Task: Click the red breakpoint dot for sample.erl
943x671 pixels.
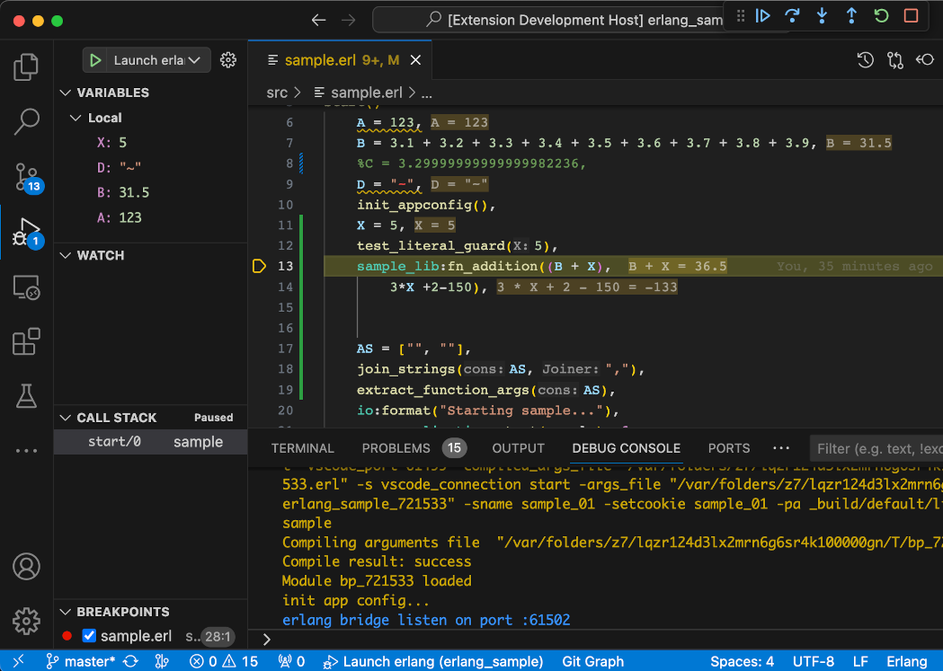Action: 67,636
